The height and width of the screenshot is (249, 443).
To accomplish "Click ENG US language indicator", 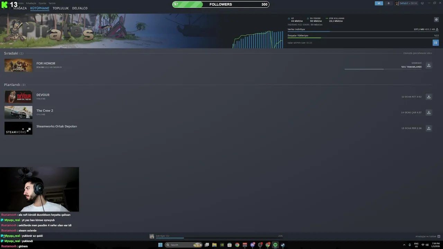I will click(x=416, y=245).
